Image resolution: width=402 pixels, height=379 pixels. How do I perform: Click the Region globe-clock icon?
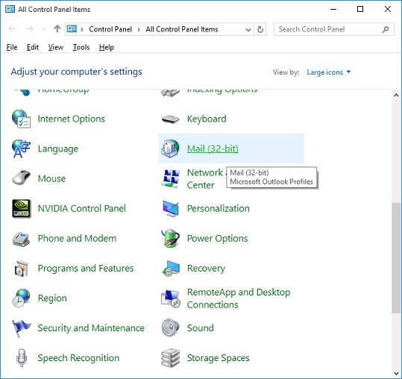coord(22,298)
